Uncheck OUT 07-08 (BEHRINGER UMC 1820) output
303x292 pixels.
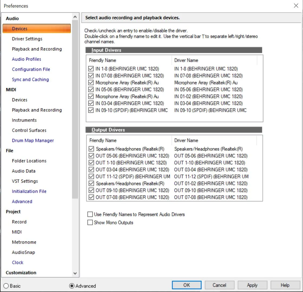coord(91,197)
